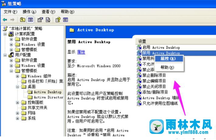This screenshot has width=216, height=140.
Task: Click the 控制面板 folder icon
Action: [x=24, y=102]
